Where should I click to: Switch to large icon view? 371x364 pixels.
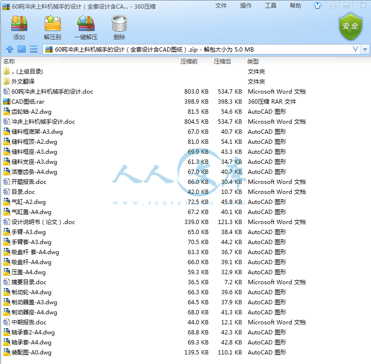tap(21, 49)
